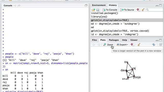Viewport: 164px width, 92px height.
Task: Open the Plots tab
Action: pos(103,40)
